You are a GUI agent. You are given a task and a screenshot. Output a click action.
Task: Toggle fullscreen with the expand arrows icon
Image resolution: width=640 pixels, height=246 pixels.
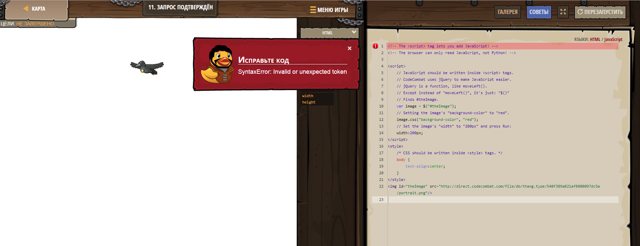563,12
